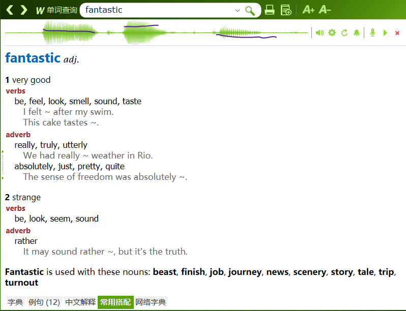Screen dimensions: 406x311
Task: Open the 例句 (12) tab
Action: 45,302
